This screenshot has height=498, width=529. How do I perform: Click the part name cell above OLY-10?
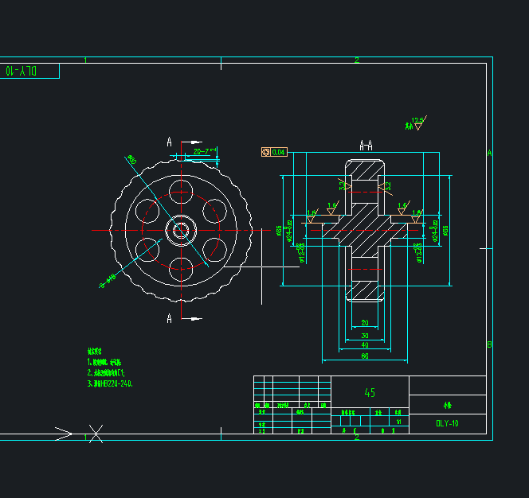coord(448,405)
